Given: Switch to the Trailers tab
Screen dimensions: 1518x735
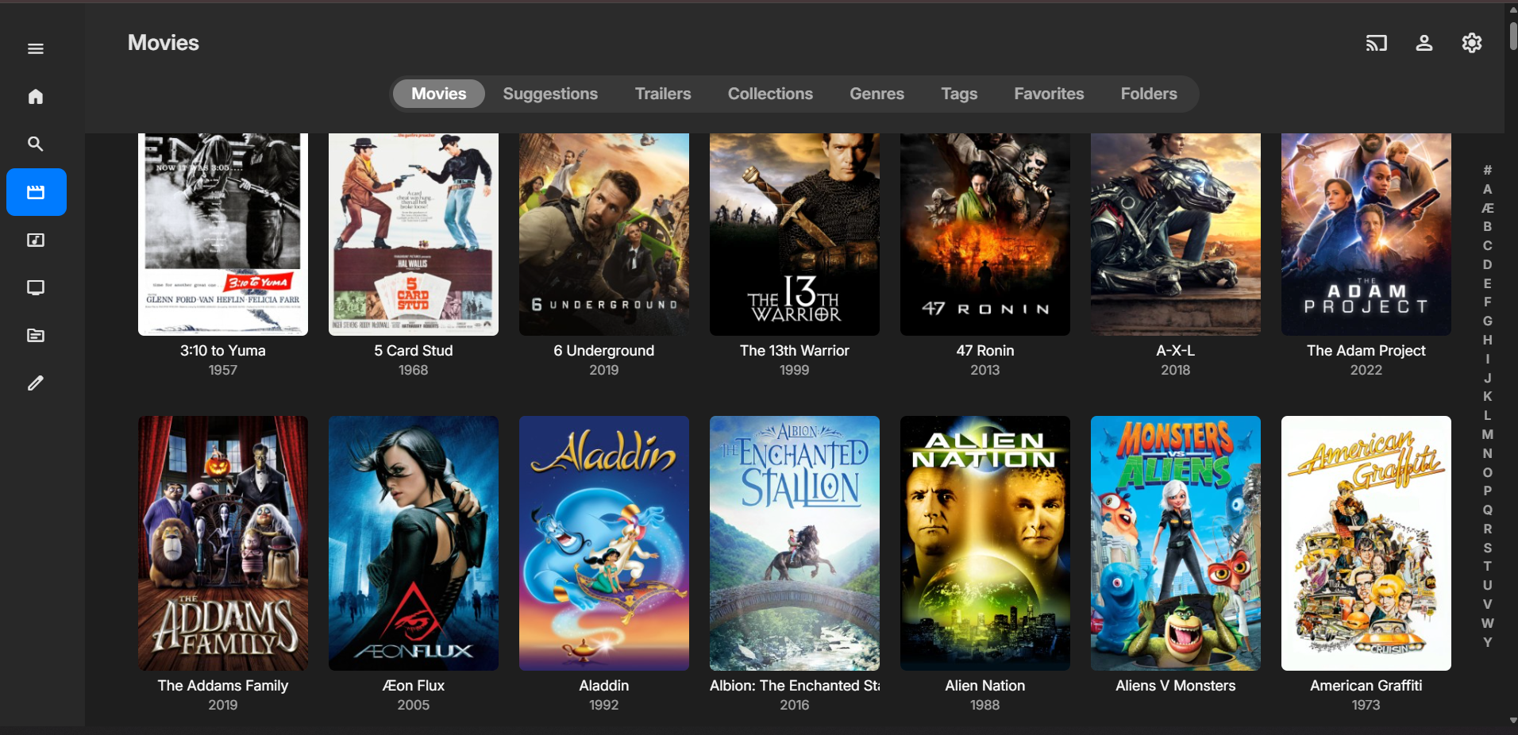Looking at the screenshot, I should tap(663, 94).
